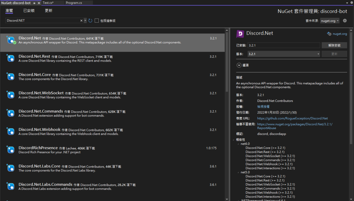Image resolution: width=354 pixels, height=201 pixels.
Task: Collapse the 相依性 dependencies tree
Action: click(234, 140)
